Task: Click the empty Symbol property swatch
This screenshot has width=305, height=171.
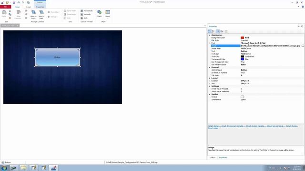Action: (x=242, y=97)
